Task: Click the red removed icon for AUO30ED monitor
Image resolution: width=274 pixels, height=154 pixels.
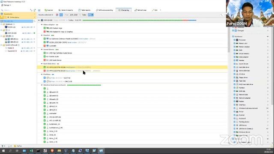Action: tap(45, 46)
